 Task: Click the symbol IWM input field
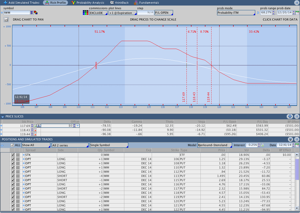(x=17, y=13)
